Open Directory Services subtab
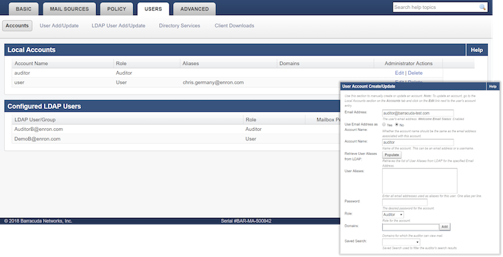 click(179, 25)
